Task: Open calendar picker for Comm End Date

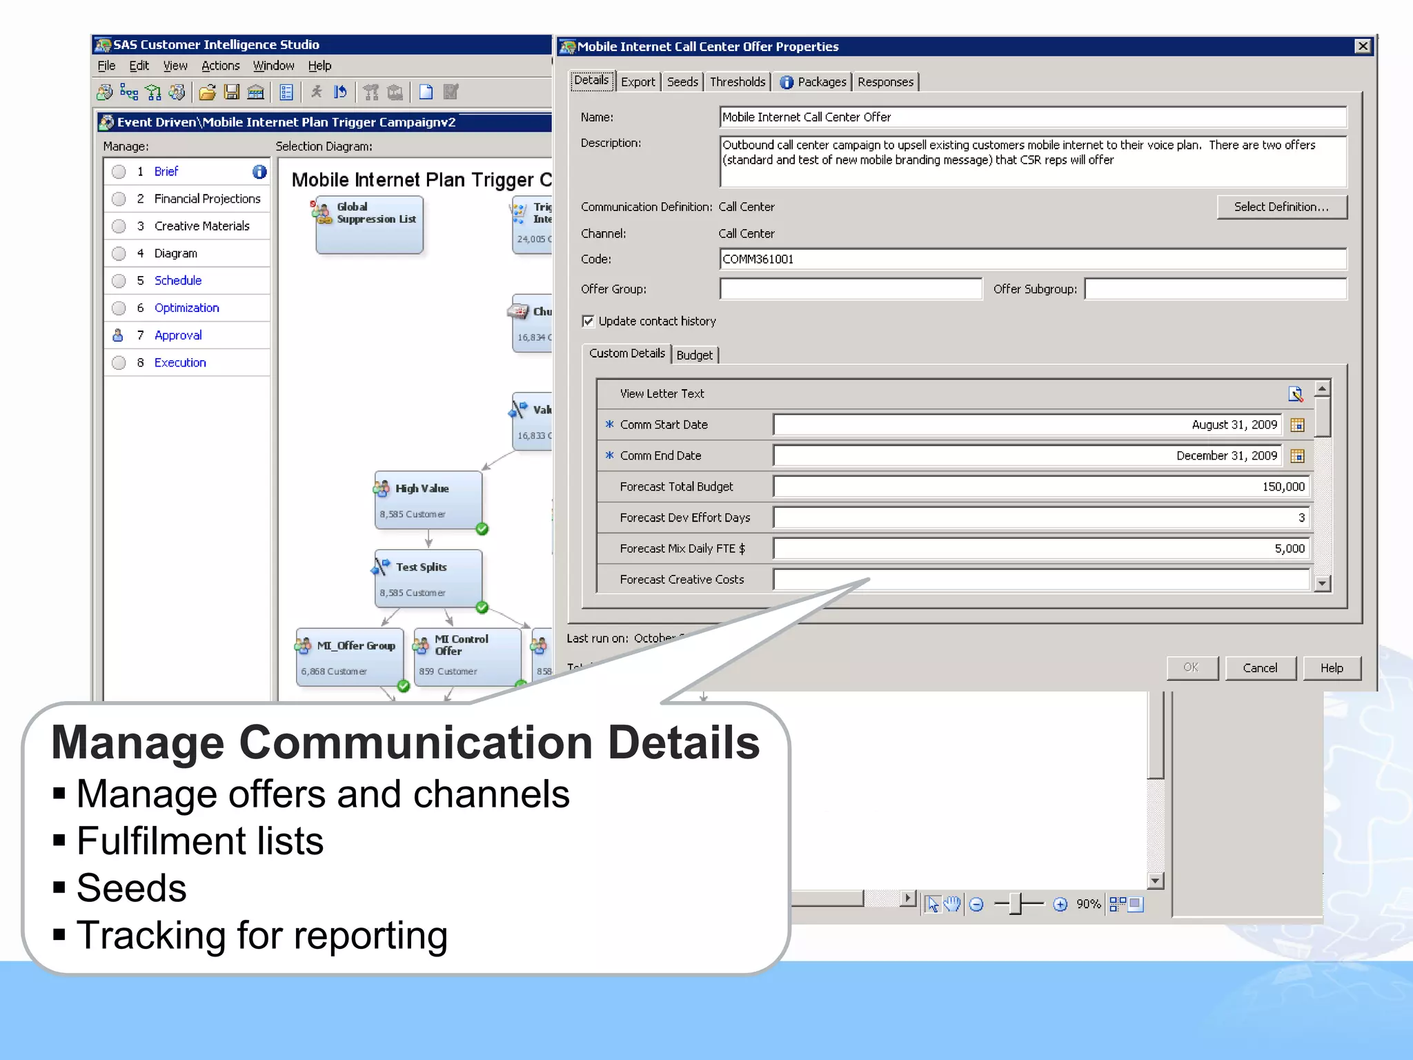Action: 1297,456
